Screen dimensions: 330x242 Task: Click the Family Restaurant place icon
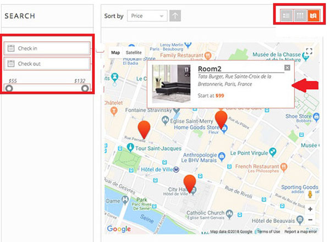(x=208, y=56)
